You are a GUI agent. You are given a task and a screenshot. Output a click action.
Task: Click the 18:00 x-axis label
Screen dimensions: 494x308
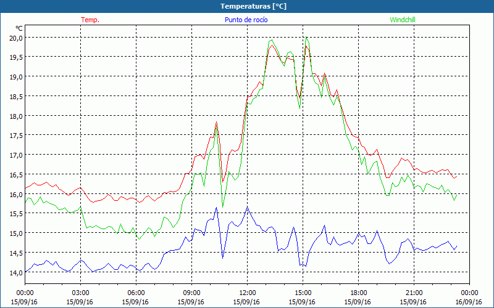(358, 293)
